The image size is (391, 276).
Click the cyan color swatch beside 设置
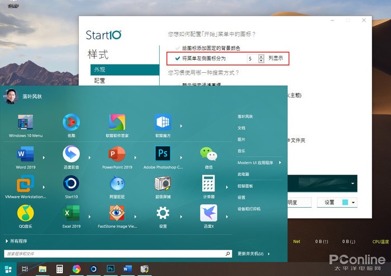(345, 203)
